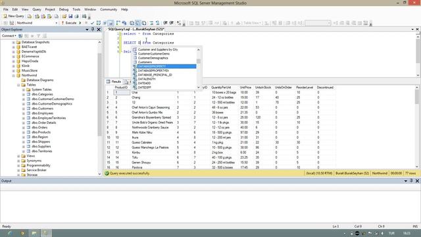This screenshot has height=237, width=421.
Task: Click the results grid vertical scrollbar thumb
Action: (x=416, y=97)
